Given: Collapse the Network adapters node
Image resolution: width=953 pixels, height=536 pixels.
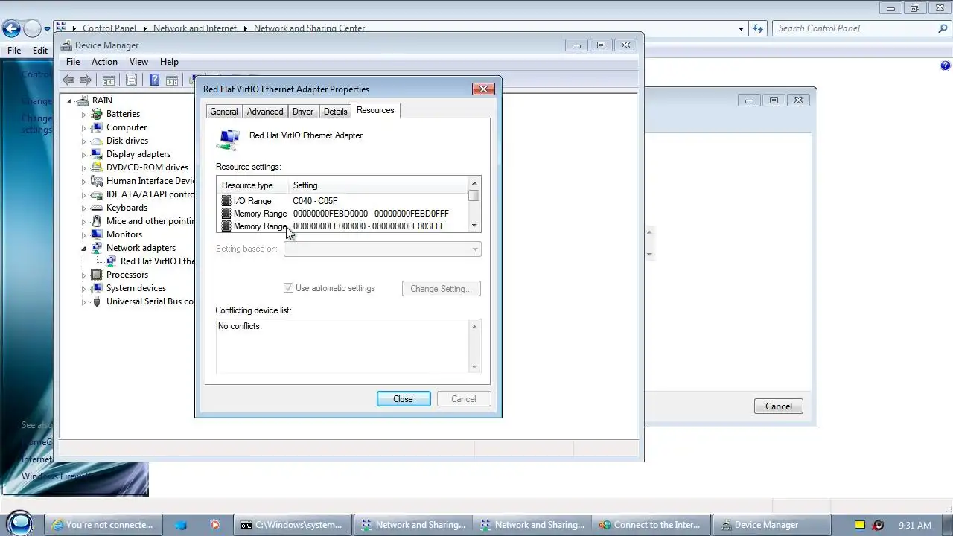Looking at the screenshot, I should [x=84, y=248].
